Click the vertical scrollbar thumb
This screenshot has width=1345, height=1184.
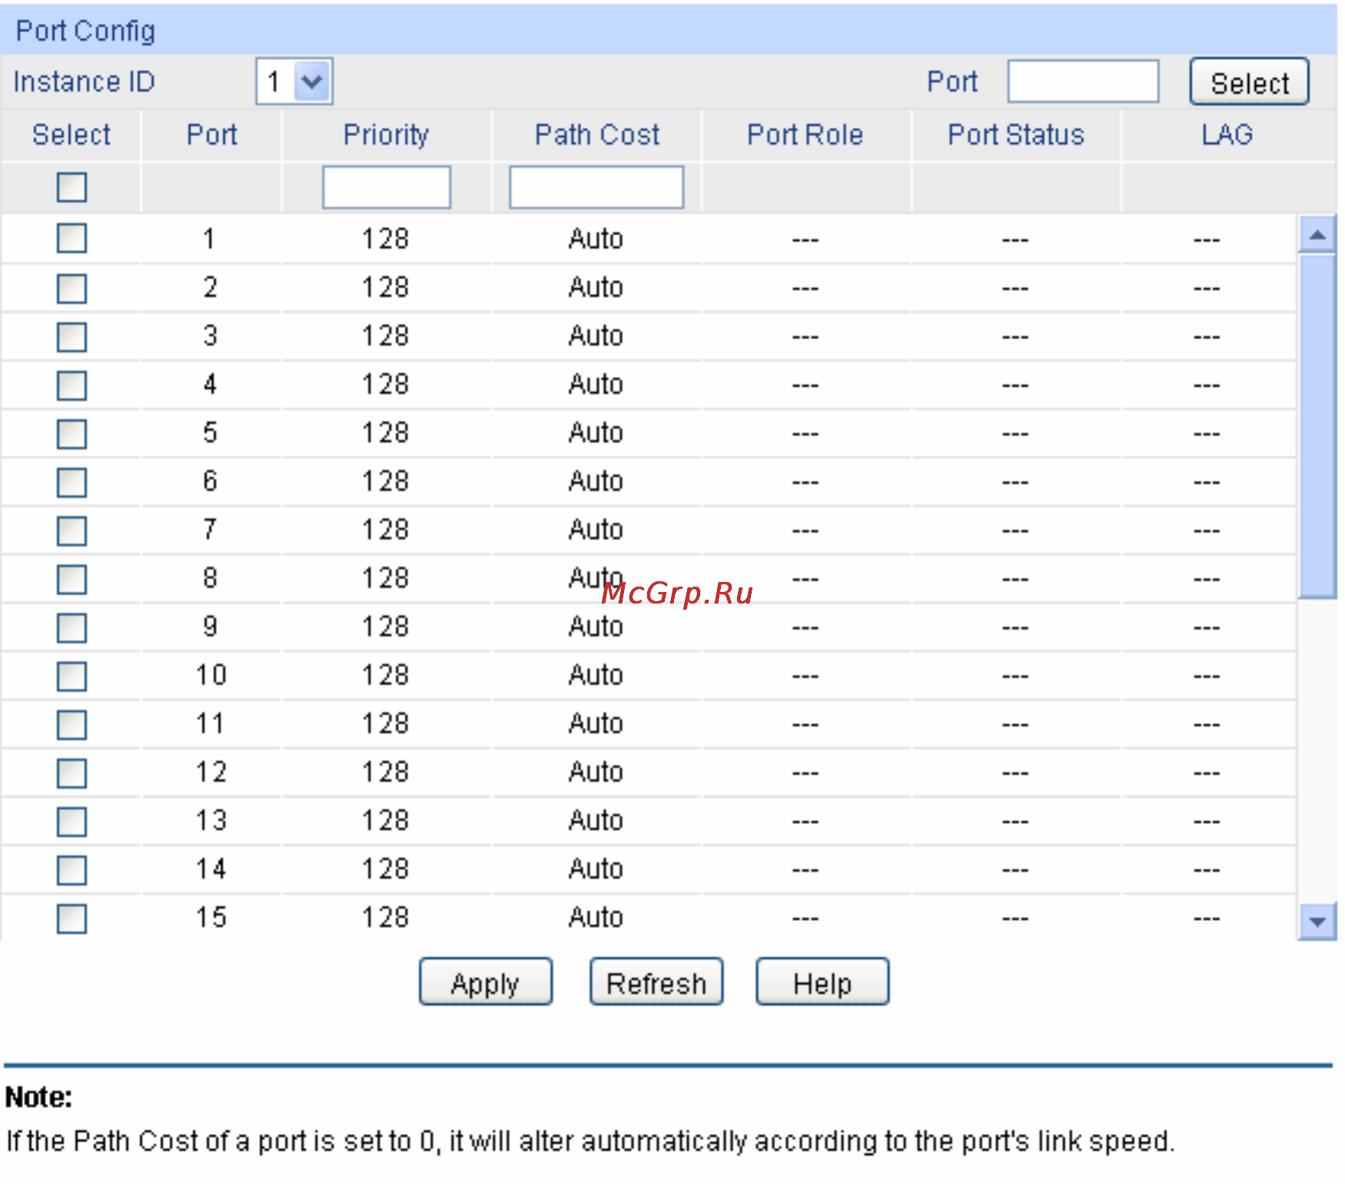tap(1317, 426)
